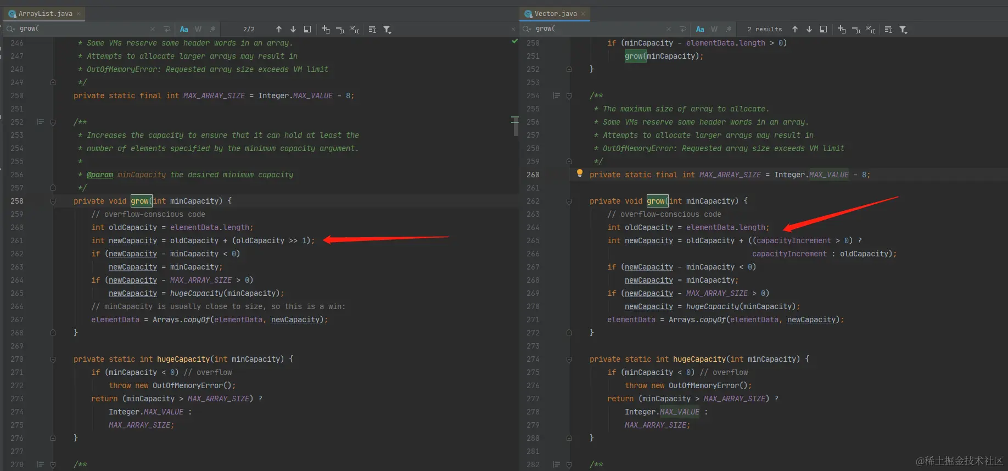Click line number 261 in ArrayList.java gutter
This screenshot has height=471, width=1008.
coord(17,240)
